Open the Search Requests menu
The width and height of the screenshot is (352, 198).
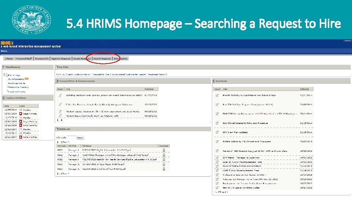click(x=102, y=59)
